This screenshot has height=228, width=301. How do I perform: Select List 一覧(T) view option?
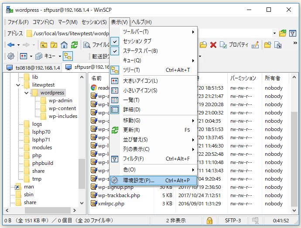pyautogui.click(x=154, y=100)
